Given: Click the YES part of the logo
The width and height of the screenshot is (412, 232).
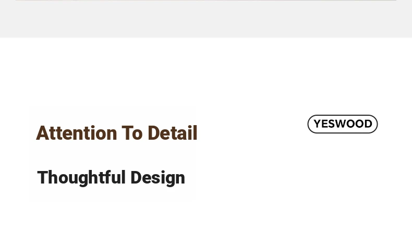Looking at the screenshot, I should [x=325, y=124].
